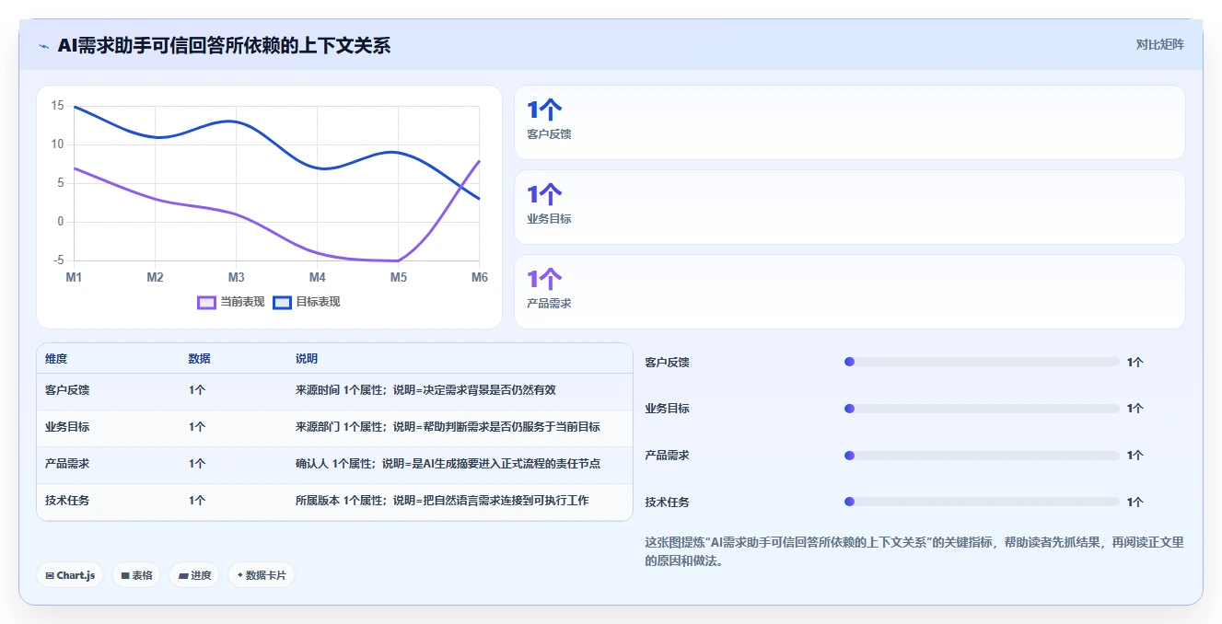Click the blue line's M1 starting point
The image size is (1222, 624).
(74, 106)
